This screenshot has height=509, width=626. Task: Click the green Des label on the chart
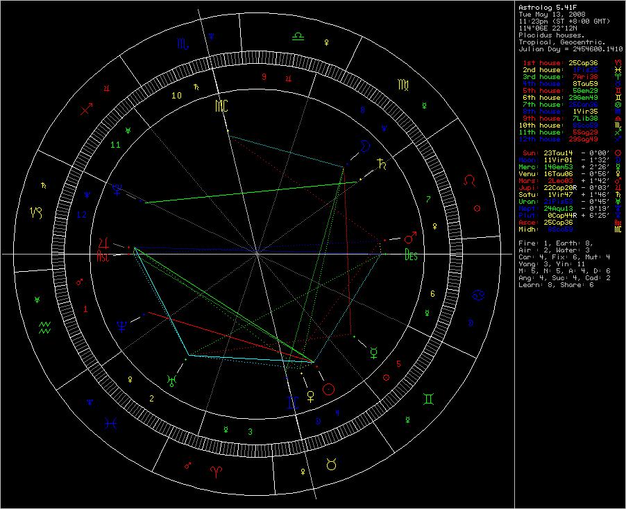pos(411,254)
